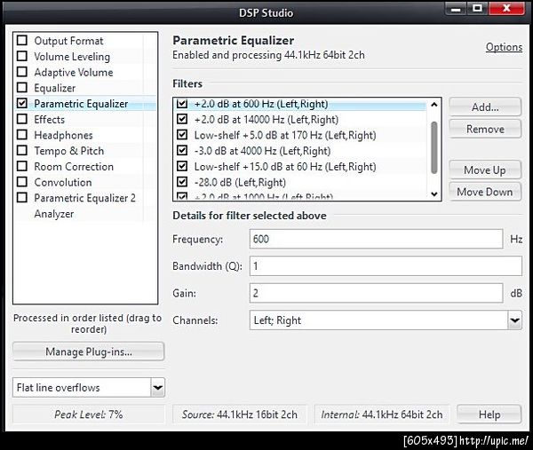Uncheck the Parametric Equalizer checkbox
This screenshot has width=533, height=450.
(x=22, y=103)
